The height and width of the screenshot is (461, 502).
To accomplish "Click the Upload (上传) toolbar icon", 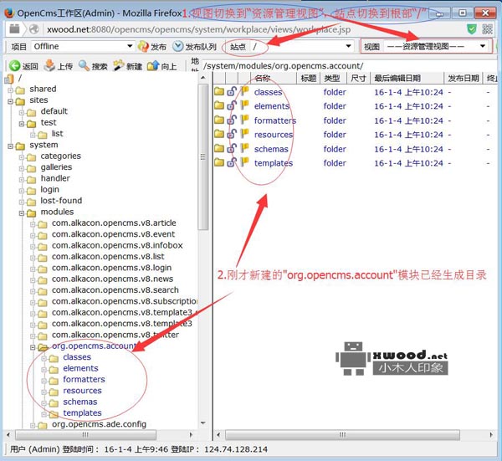I will pos(49,65).
